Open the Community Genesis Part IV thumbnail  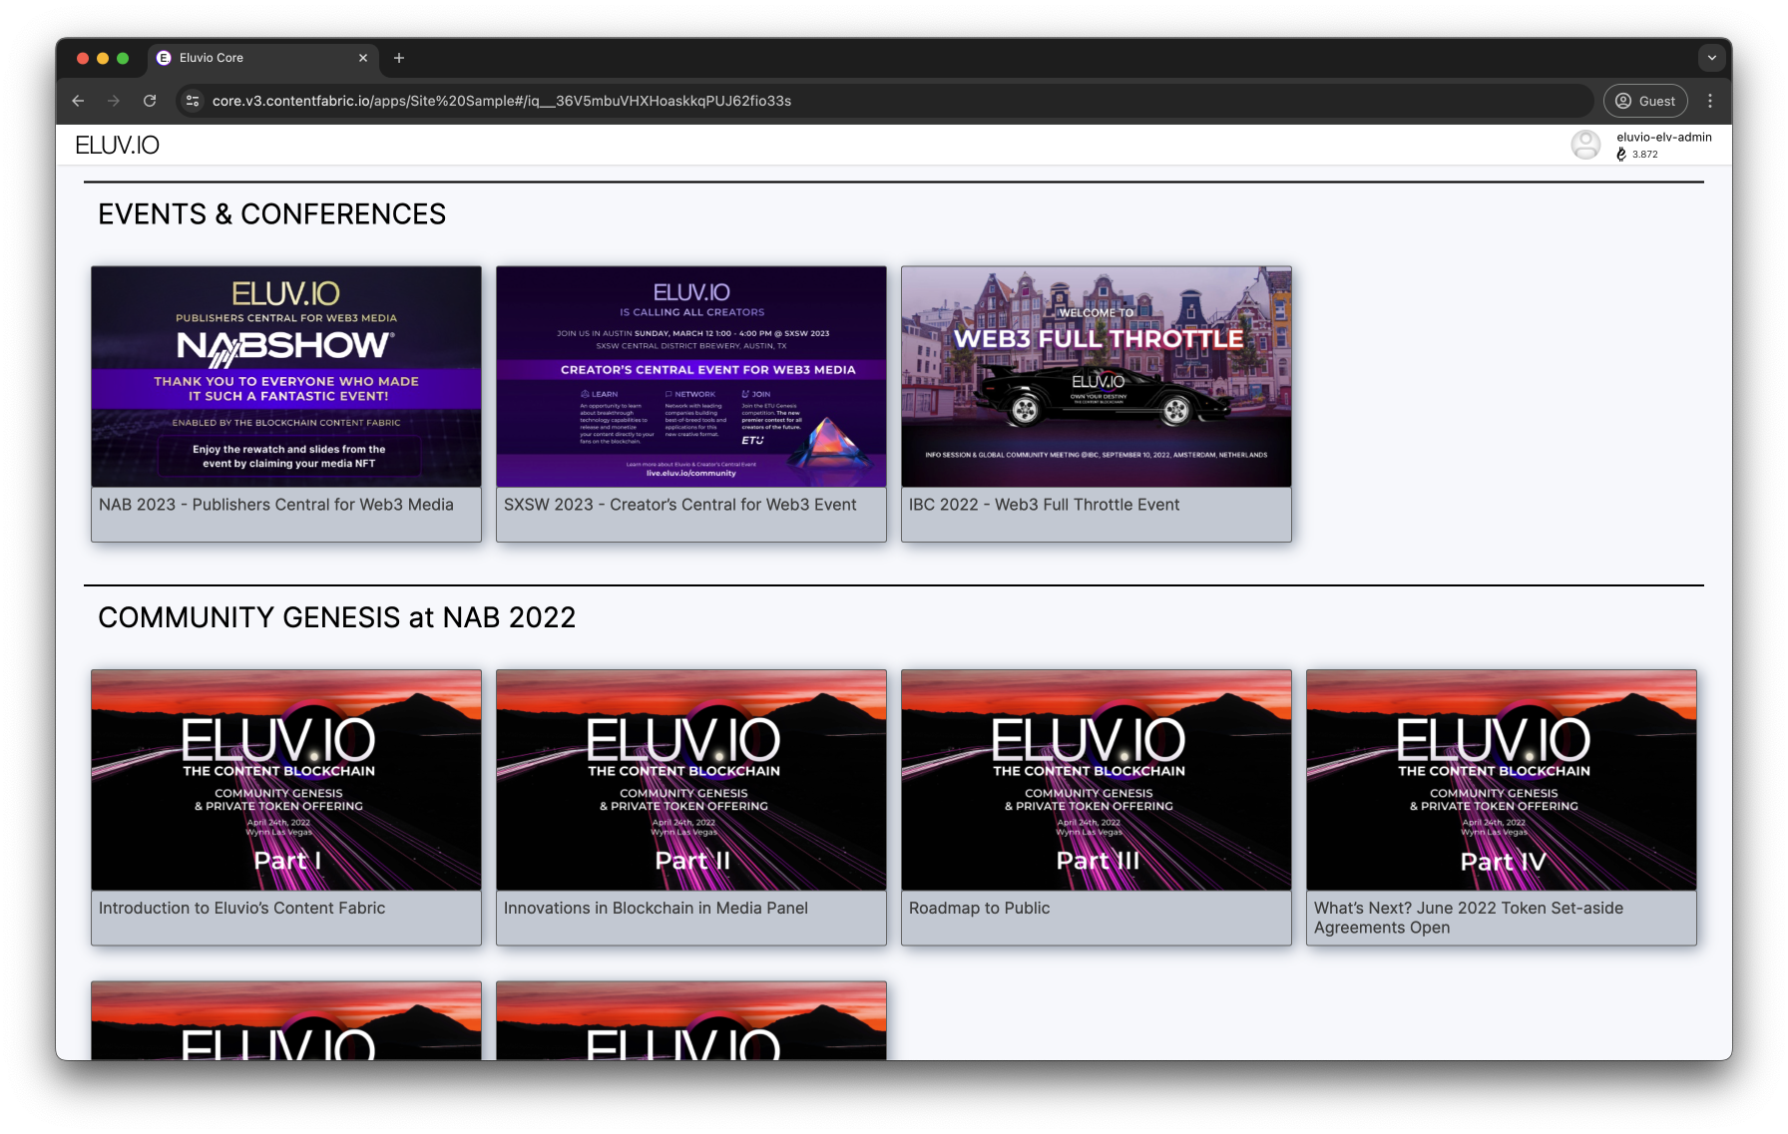[x=1502, y=780]
